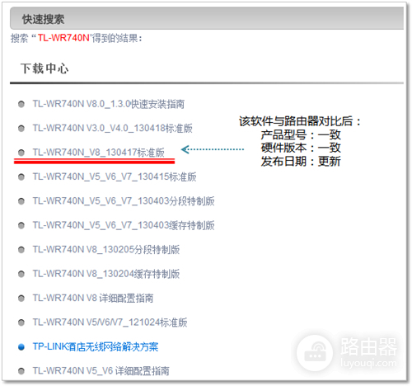Open blue TP-LINK酒店无线网络解决方案 link
The image size is (412, 386).
pyautogui.click(x=96, y=346)
